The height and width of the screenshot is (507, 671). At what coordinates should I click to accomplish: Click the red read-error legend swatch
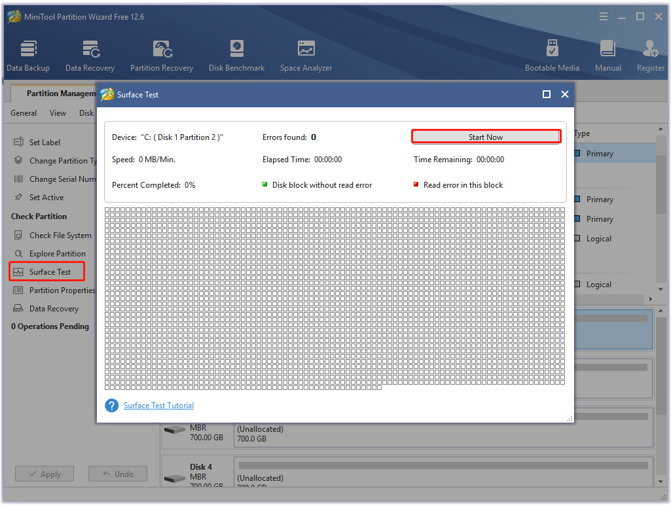pos(416,184)
